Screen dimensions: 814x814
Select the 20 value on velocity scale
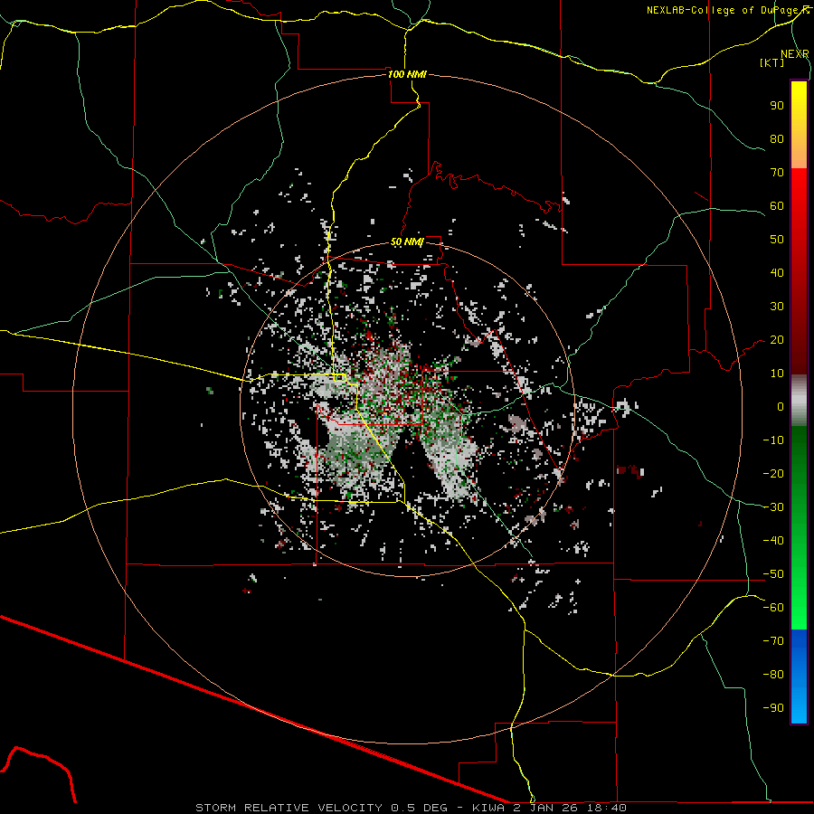[777, 340]
